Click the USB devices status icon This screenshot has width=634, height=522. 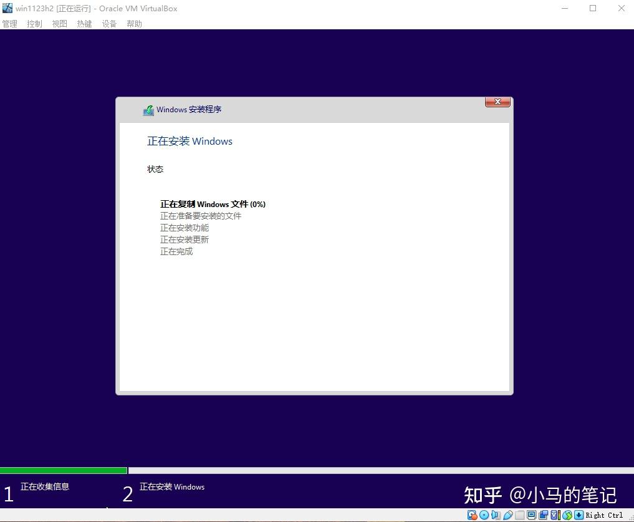(507, 515)
